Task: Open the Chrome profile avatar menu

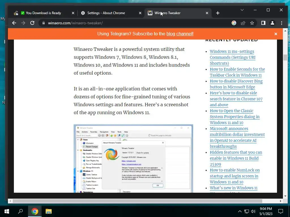Action: (272, 23)
